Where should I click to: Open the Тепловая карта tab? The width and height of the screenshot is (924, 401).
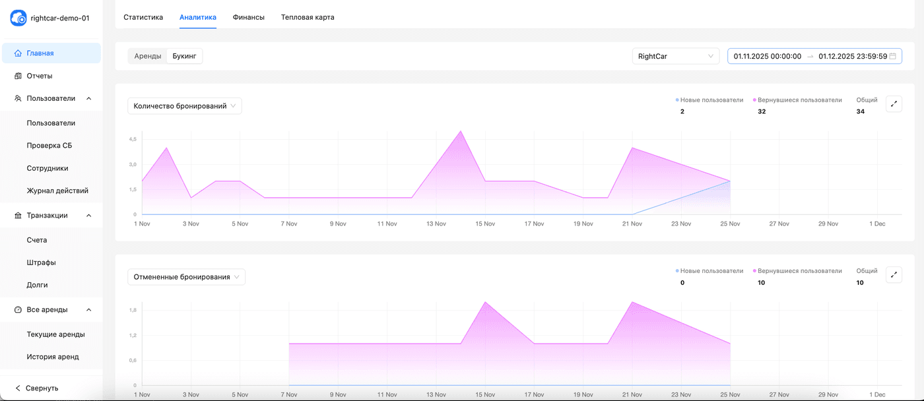308,17
